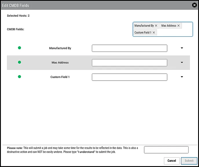Click the Mac Address tag chip
Image resolution: width=199 pixels, height=167 pixels.
(171, 26)
